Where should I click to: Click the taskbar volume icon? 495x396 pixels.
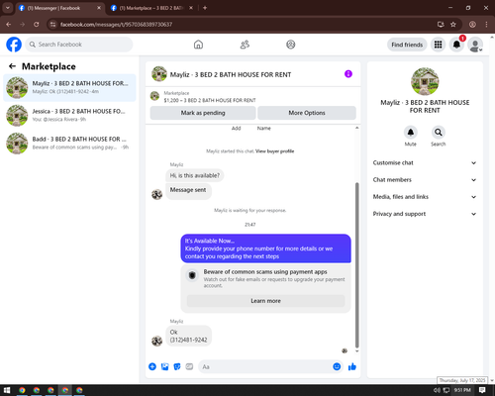[x=437, y=390]
